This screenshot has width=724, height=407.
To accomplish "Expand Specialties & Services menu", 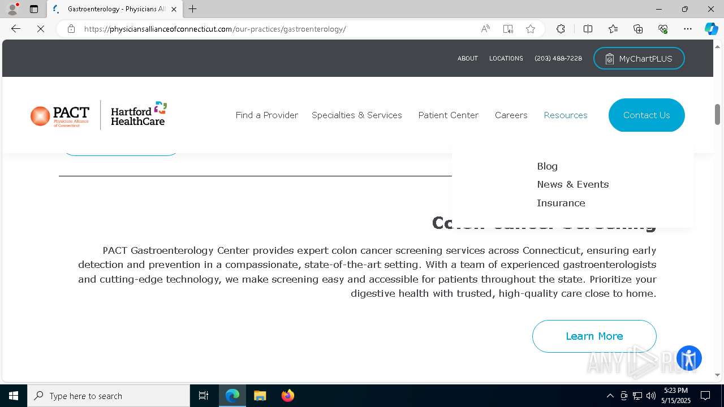I will 357,115.
